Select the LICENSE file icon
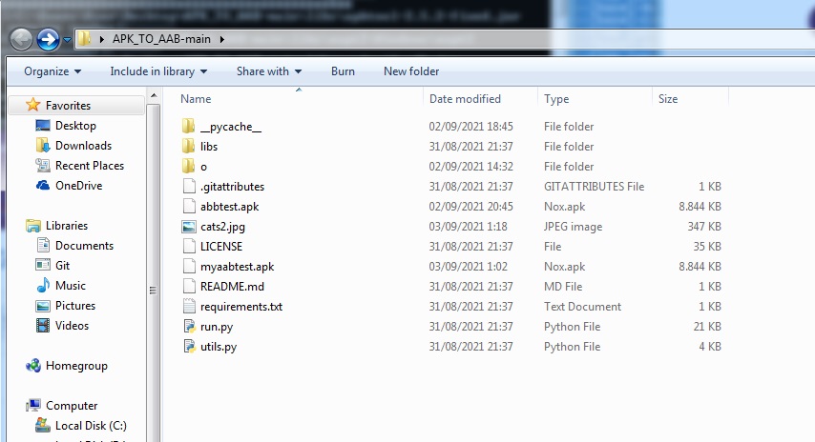The width and height of the screenshot is (815, 442). click(x=189, y=246)
